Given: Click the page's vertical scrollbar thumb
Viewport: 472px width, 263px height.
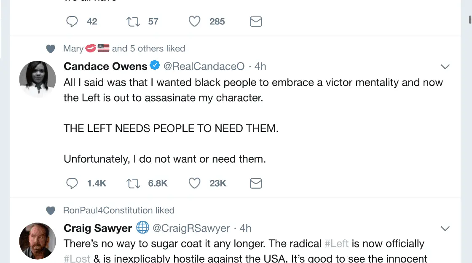Looking at the screenshot, I should [x=470, y=19].
